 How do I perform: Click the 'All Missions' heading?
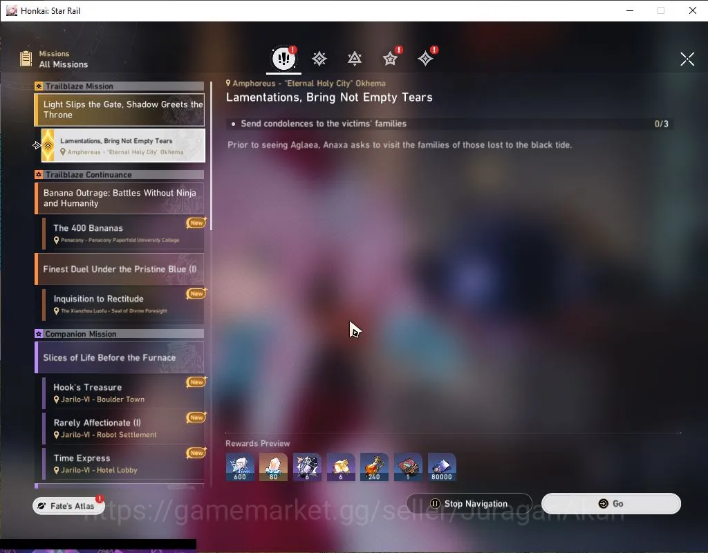pos(64,64)
